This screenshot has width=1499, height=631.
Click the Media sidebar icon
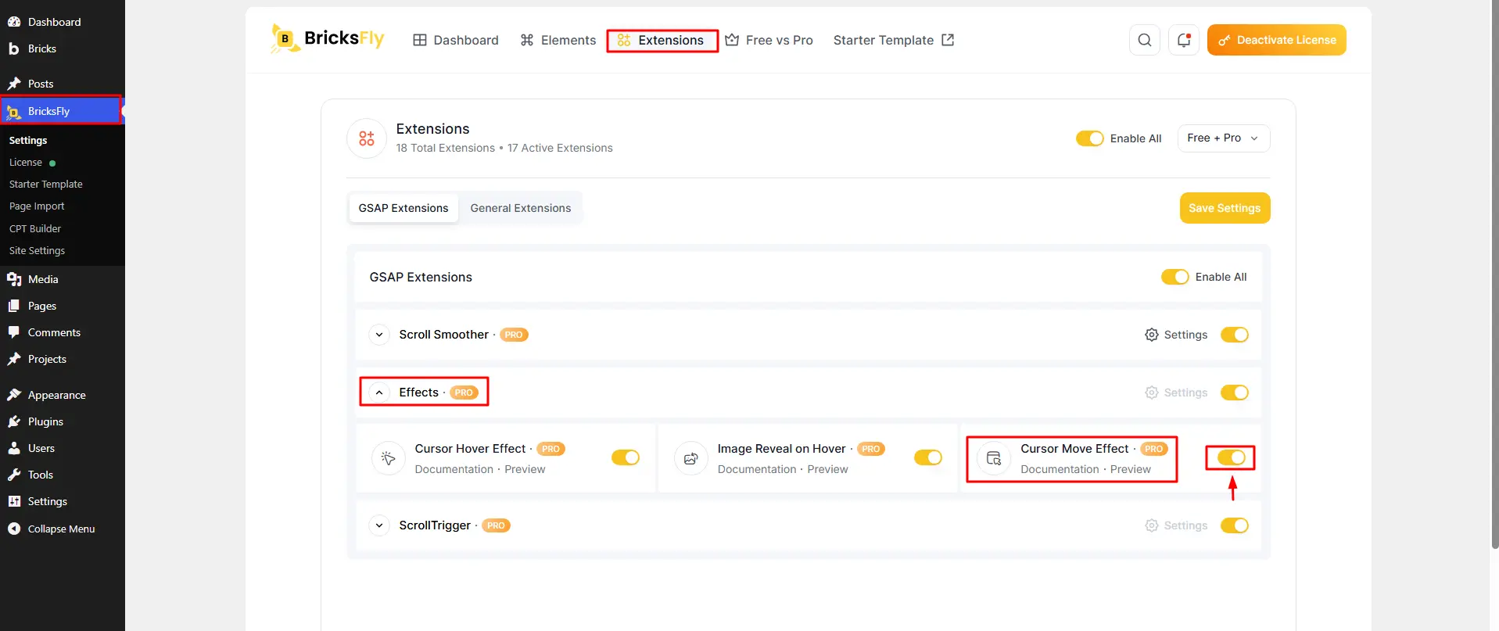[x=14, y=279]
